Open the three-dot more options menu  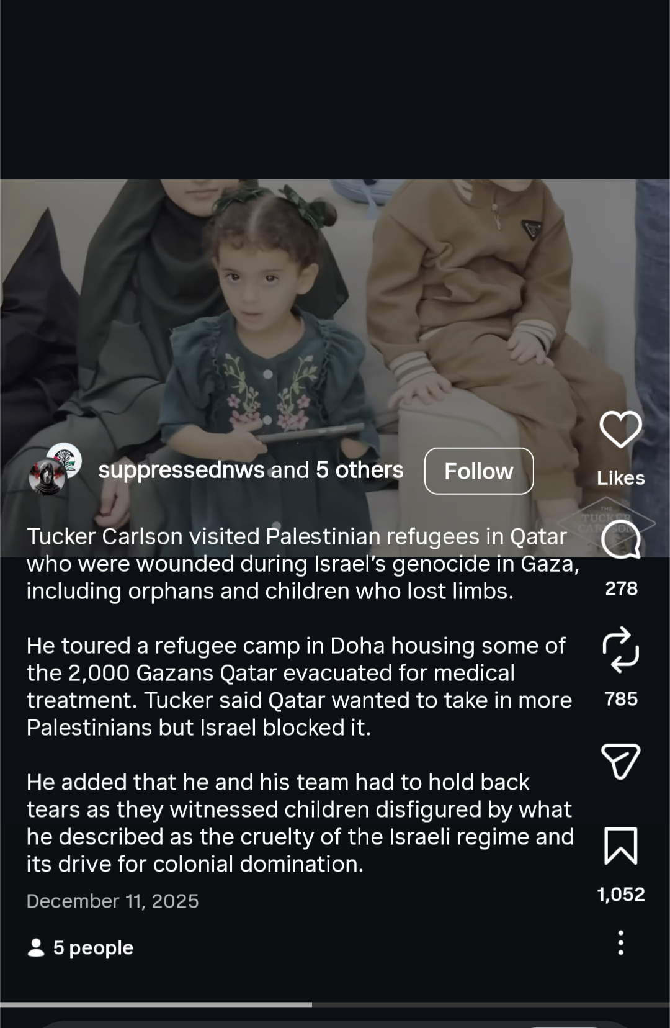pos(620,942)
